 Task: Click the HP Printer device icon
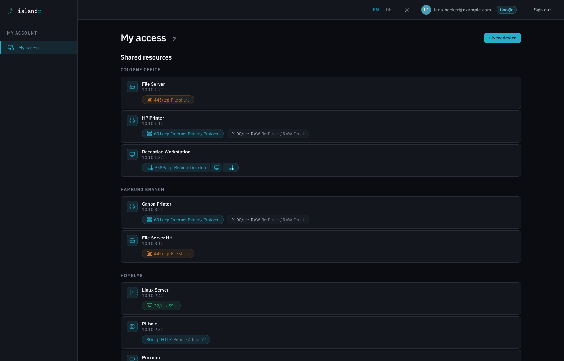(132, 121)
